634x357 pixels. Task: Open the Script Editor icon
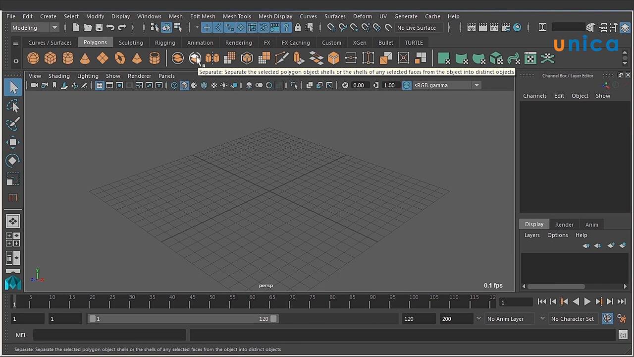pyautogui.click(x=623, y=335)
